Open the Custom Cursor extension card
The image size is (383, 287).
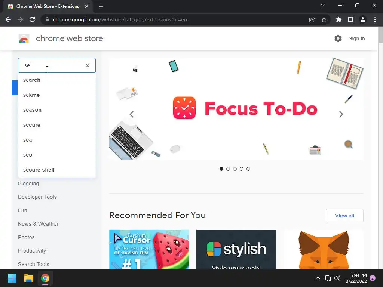point(149,249)
